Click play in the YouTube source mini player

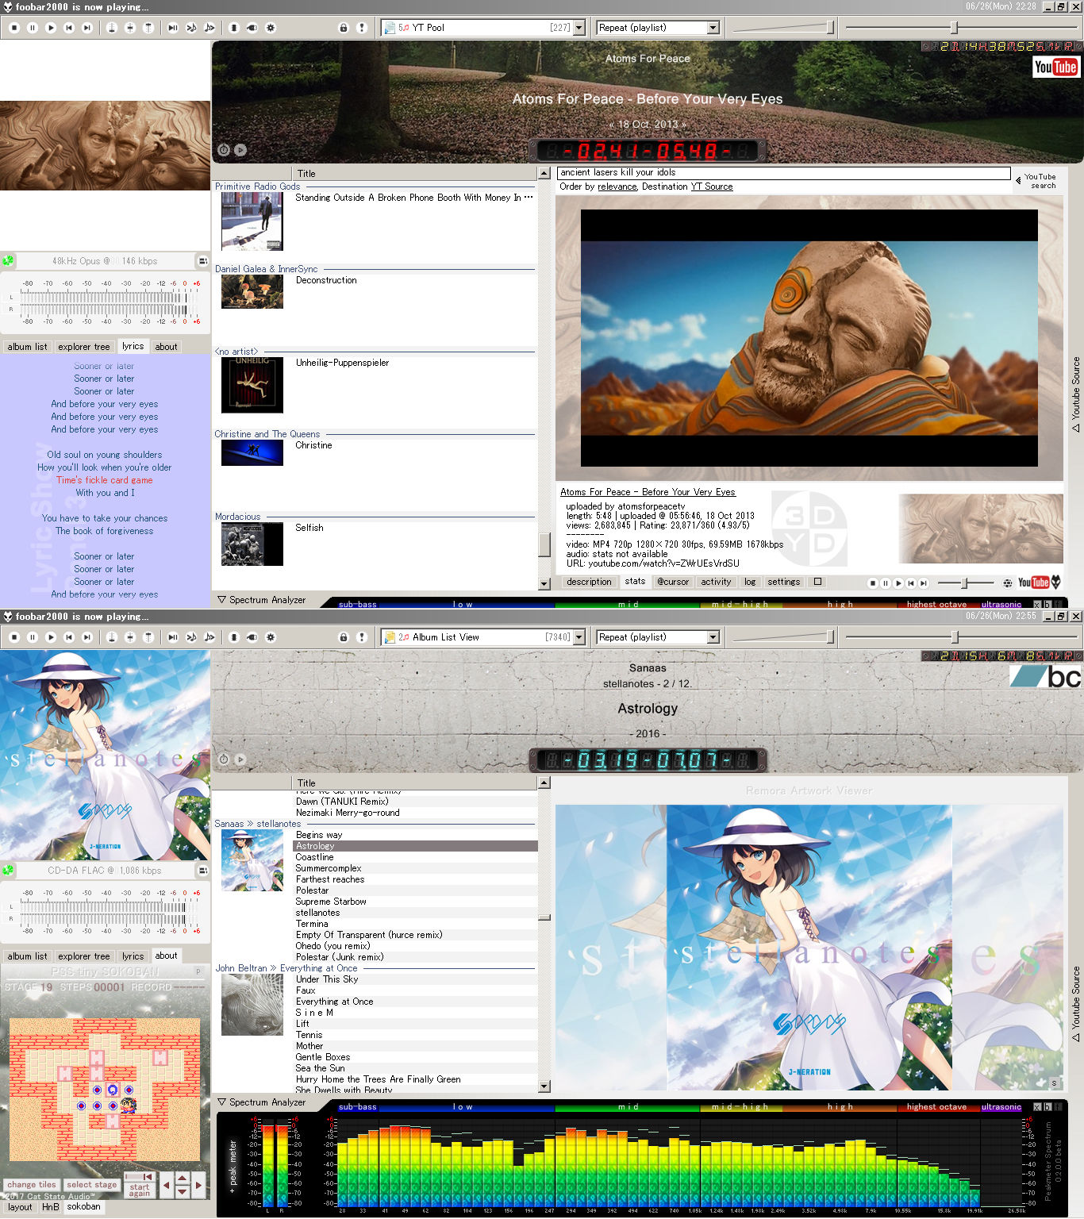(898, 583)
